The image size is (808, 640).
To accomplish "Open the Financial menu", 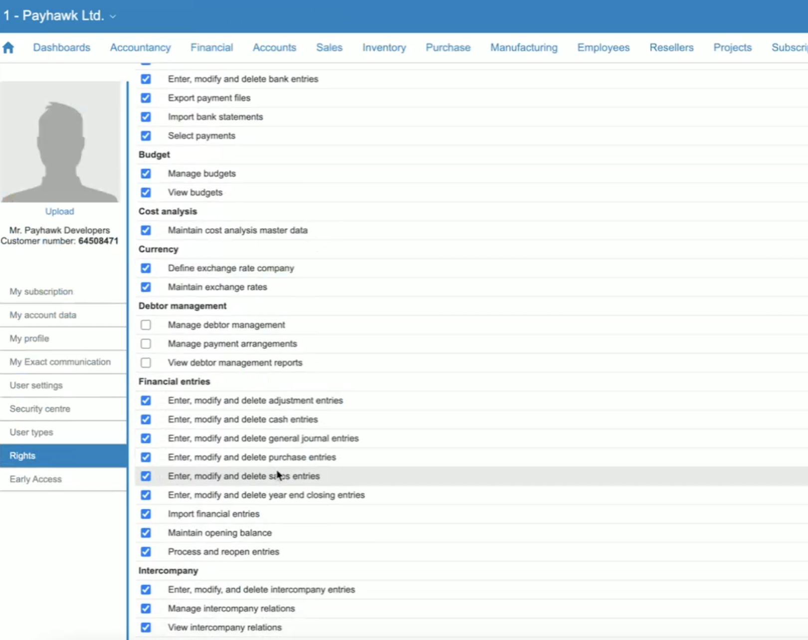I will tap(211, 47).
